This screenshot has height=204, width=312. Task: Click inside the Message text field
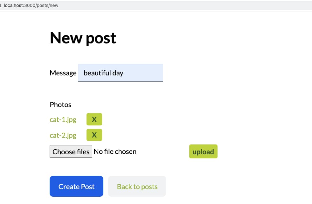point(120,73)
